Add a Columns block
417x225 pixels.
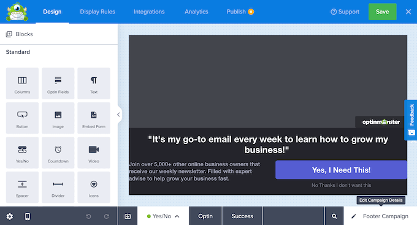22,83
